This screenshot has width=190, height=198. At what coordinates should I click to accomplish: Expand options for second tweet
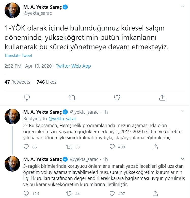[182, 111]
